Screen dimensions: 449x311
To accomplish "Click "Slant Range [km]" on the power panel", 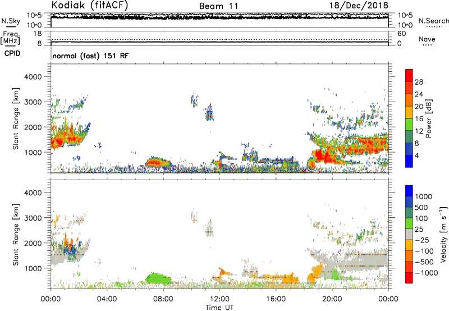I will (x=16, y=118).
